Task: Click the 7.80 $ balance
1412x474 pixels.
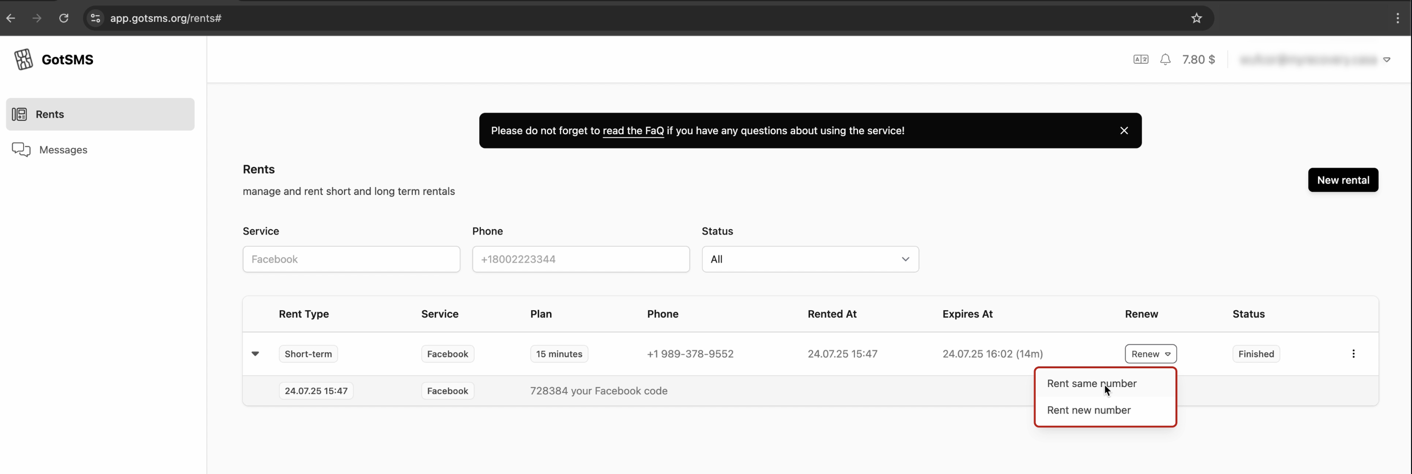Action: (x=1198, y=59)
